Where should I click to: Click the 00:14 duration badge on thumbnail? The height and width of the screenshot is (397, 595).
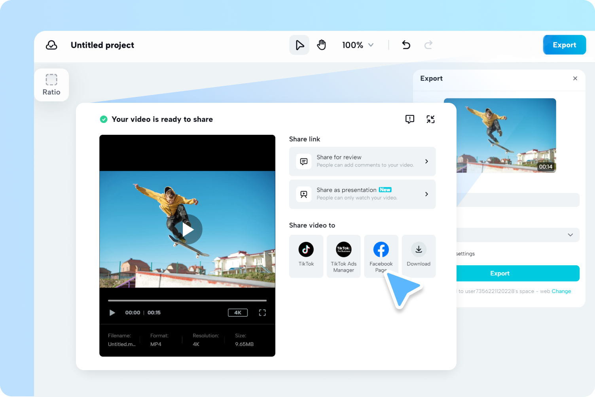546,167
